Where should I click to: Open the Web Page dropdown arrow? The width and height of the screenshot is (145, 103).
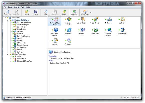click(90, 12)
